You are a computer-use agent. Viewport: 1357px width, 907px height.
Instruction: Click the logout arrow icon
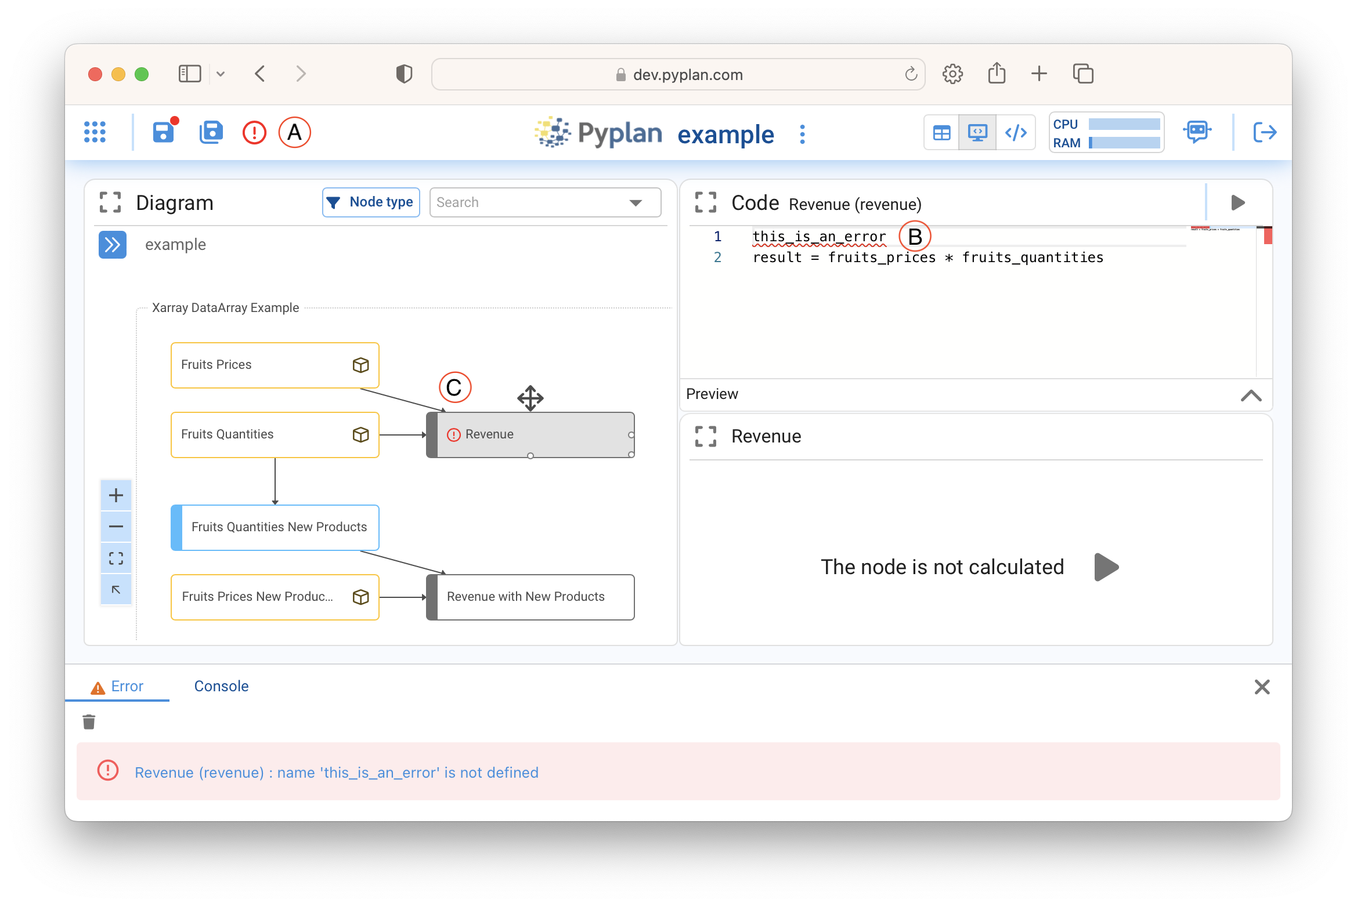(x=1264, y=132)
